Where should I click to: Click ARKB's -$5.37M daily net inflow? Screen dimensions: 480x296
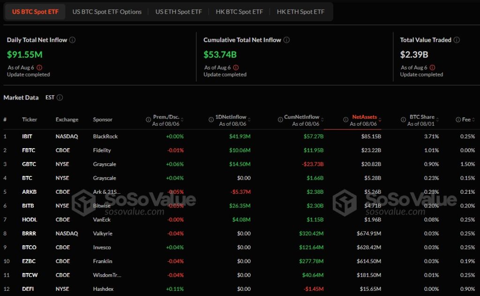pyautogui.click(x=240, y=192)
